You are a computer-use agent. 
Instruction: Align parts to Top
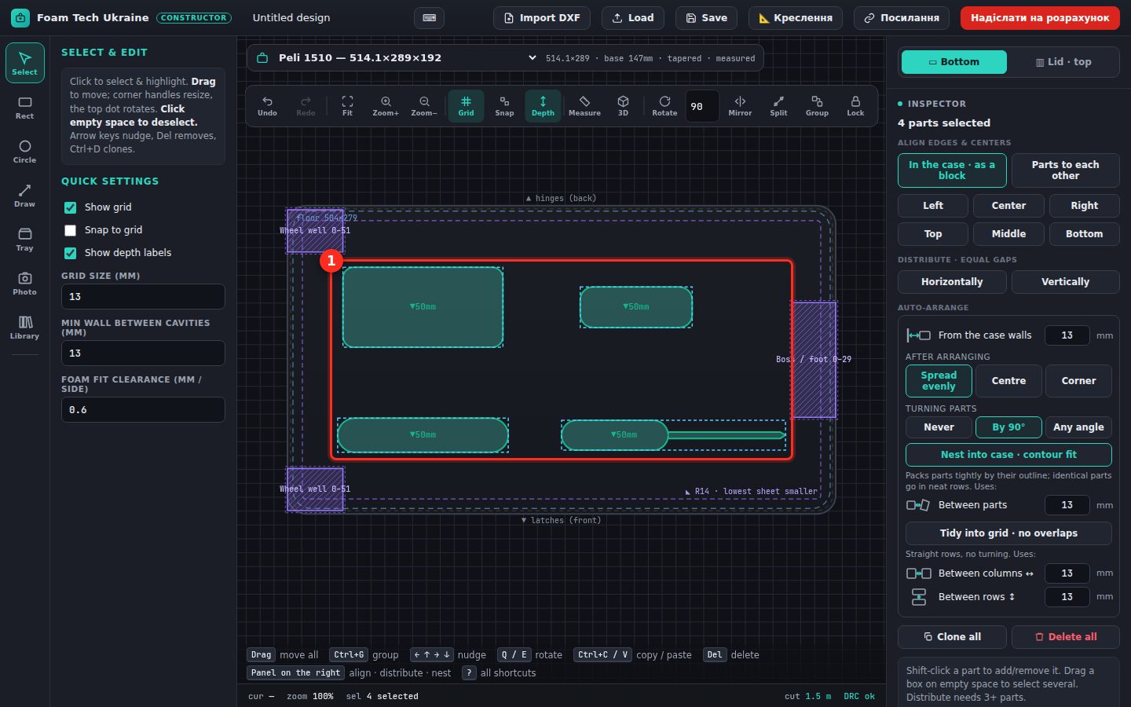[933, 234]
